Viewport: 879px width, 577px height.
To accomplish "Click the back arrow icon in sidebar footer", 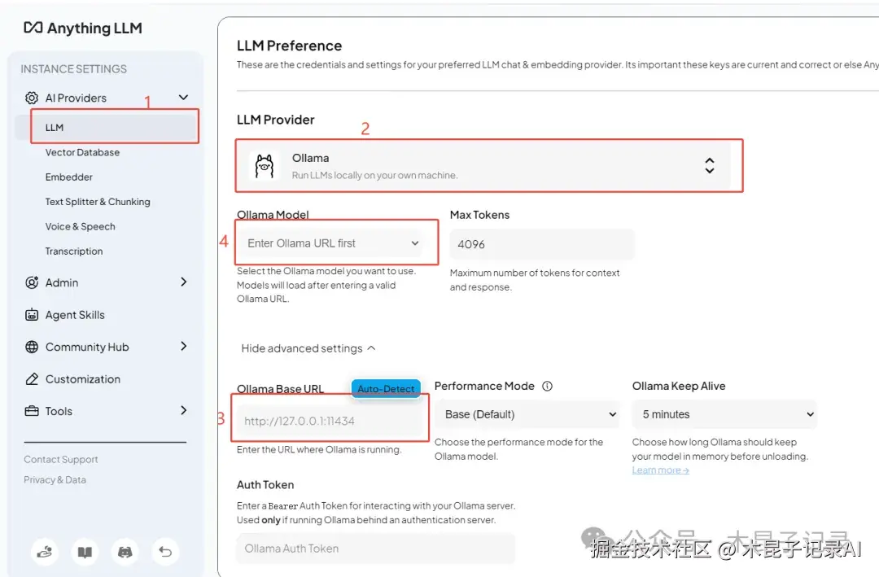I will 165,552.
